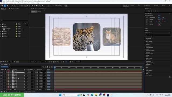Screen dimensions: 172x97
Task: Open the Composition menu
Action: pos(10,3)
